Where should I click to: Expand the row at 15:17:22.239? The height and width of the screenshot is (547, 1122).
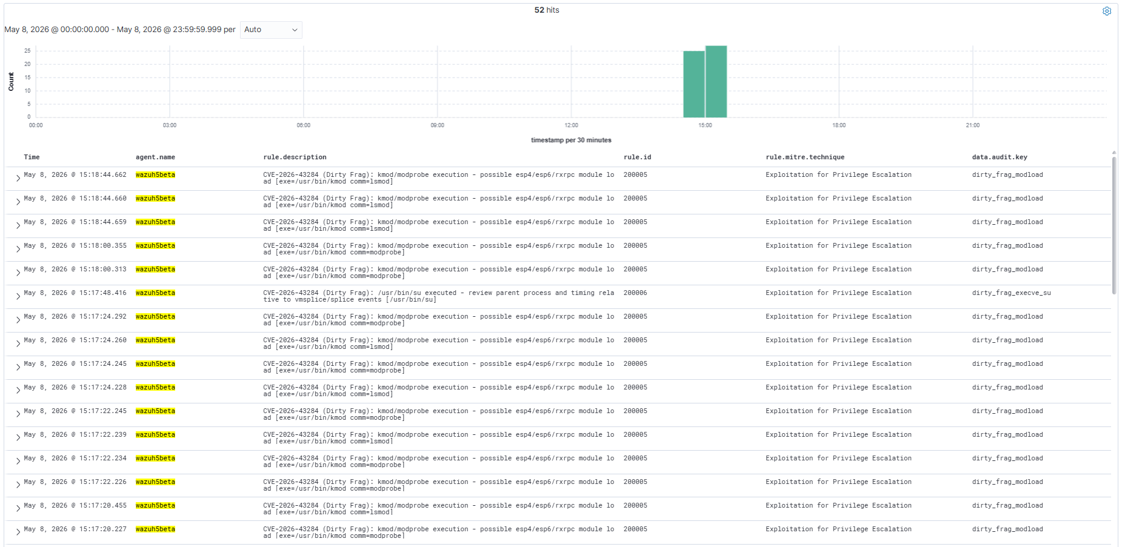pyautogui.click(x=18, y=438)
